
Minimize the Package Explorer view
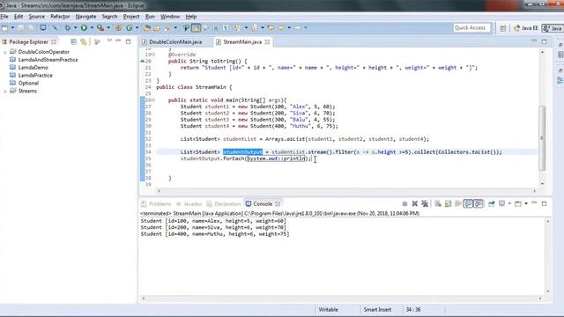[x=118, y=41]
